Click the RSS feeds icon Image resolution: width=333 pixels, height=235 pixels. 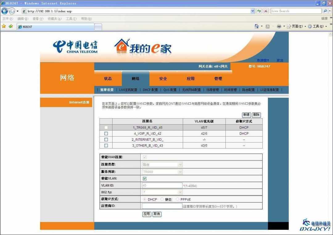pos(268,26)
